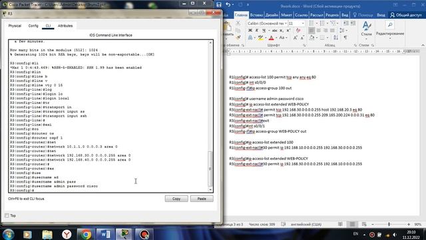Collapse the Word ribbon
The height and width of the screenshot is (240, 426).
(x=423, y=45)
